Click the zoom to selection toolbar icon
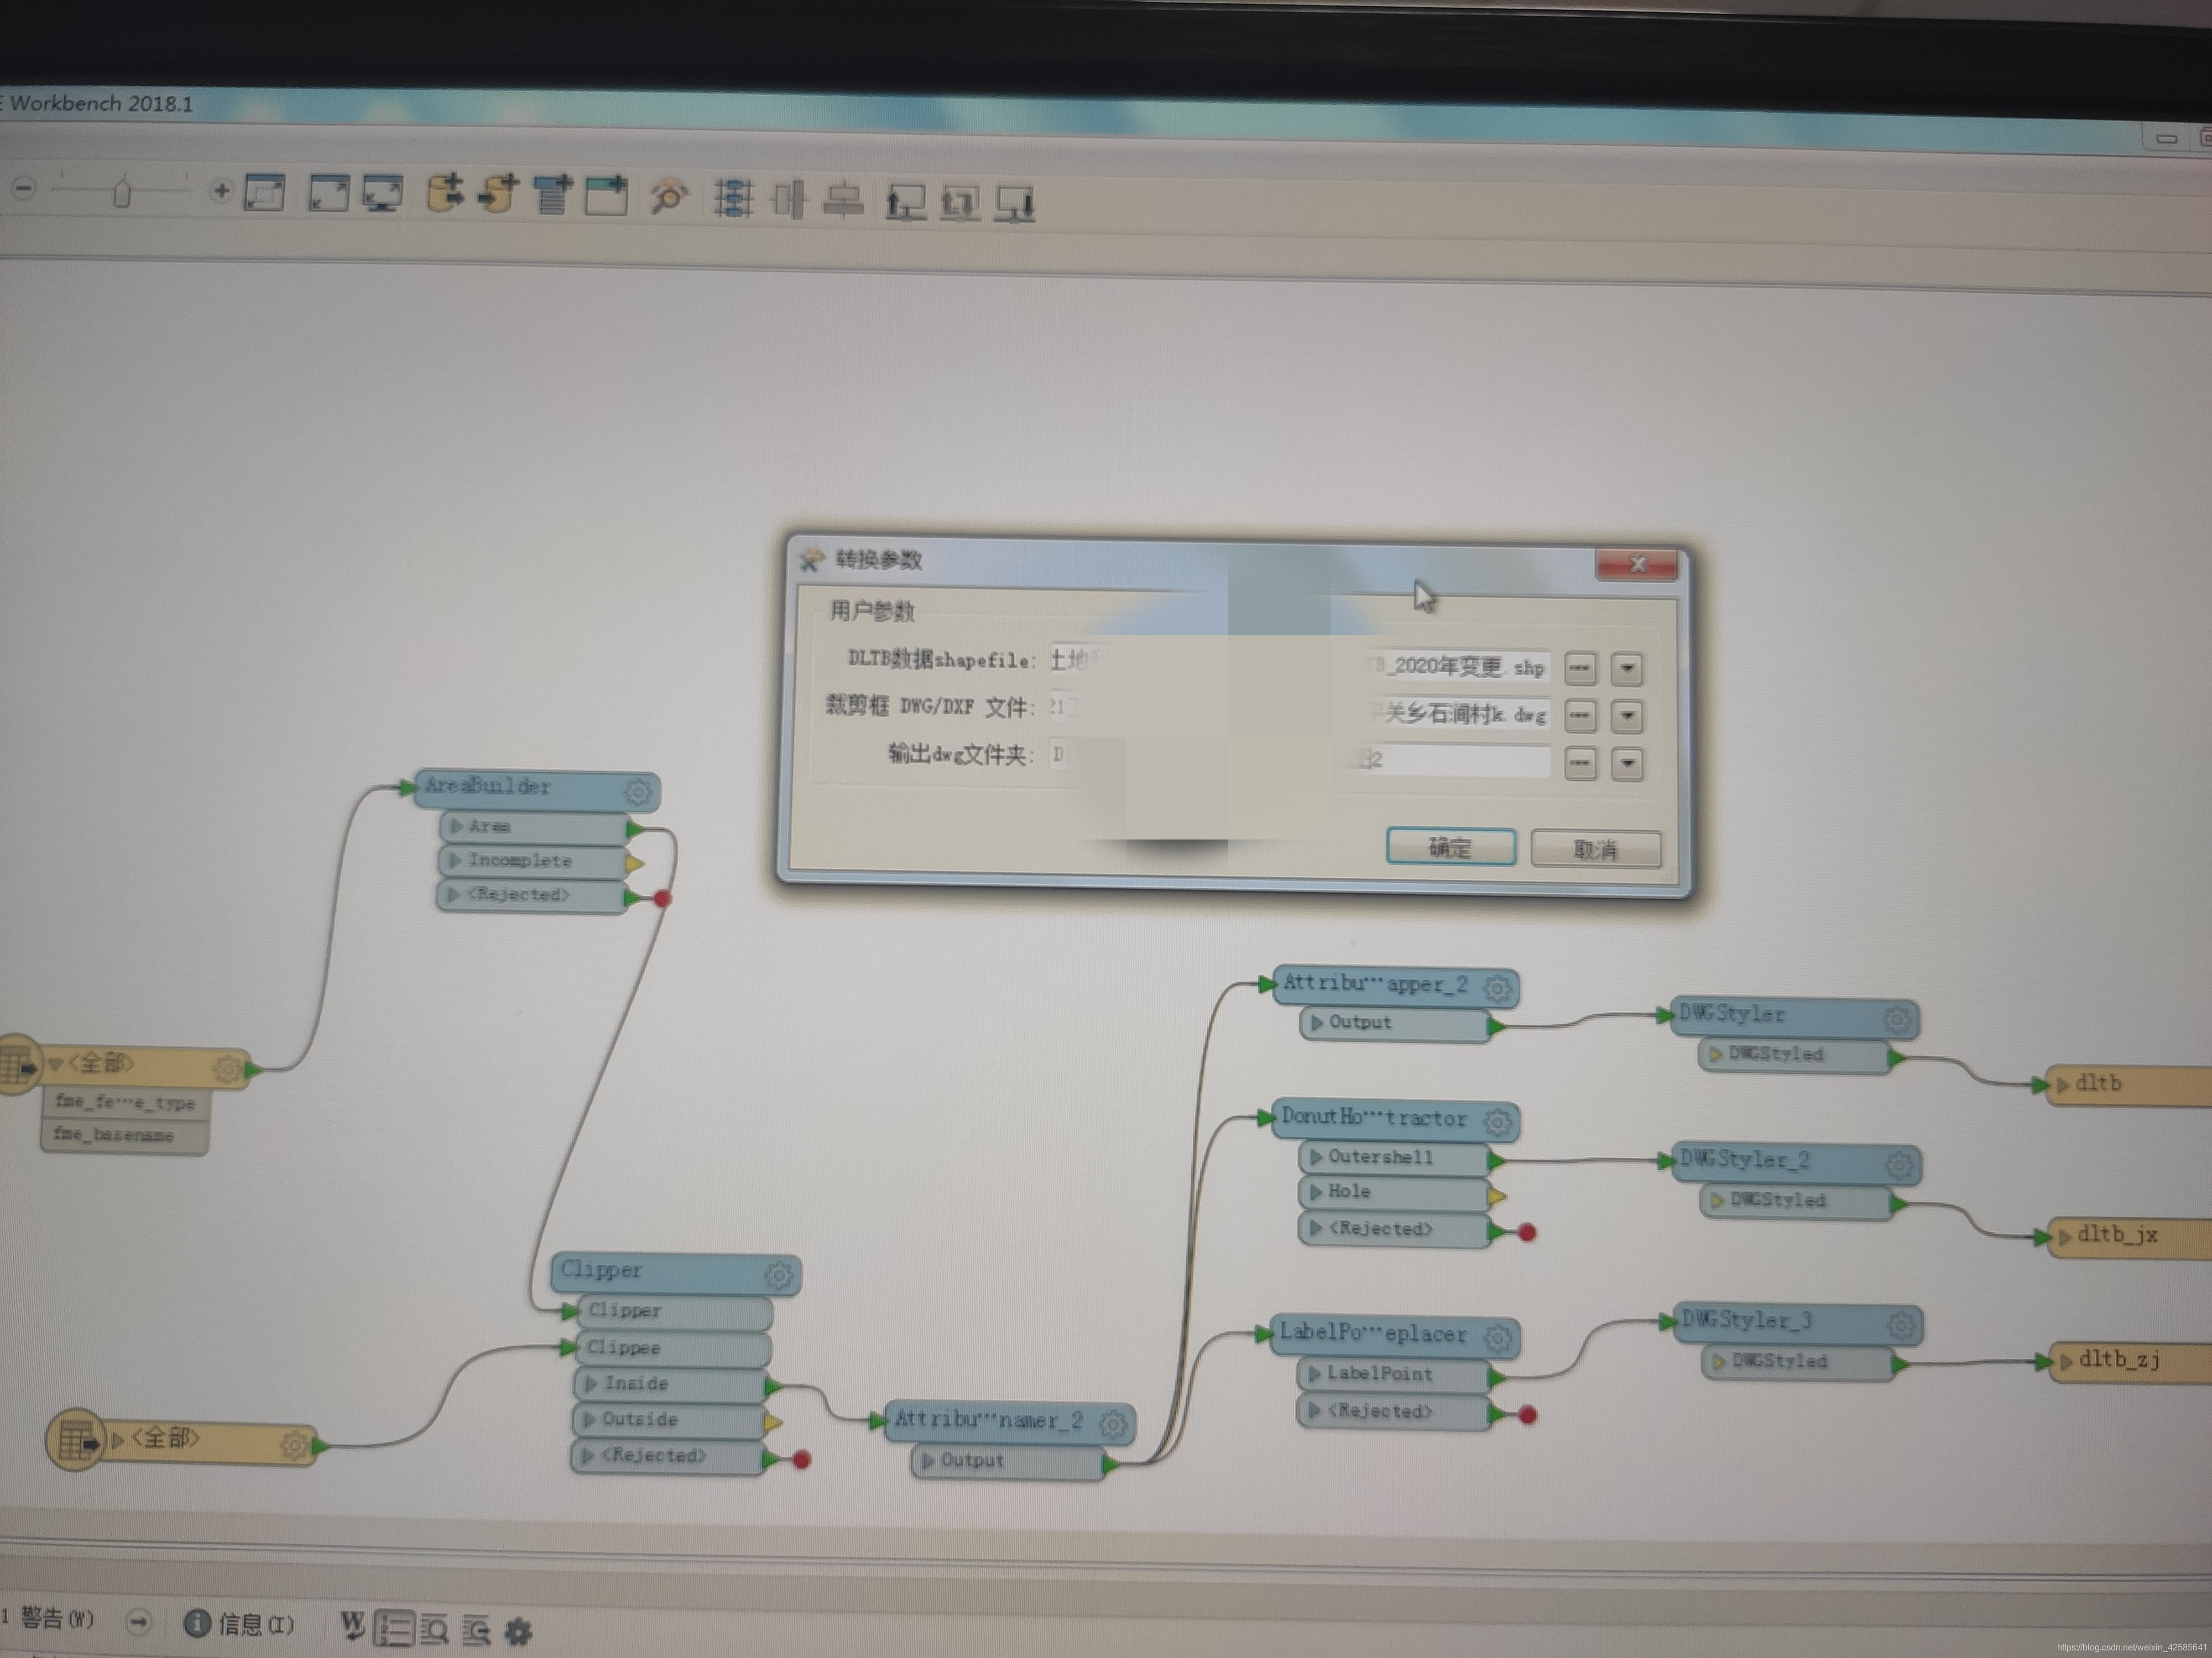 (x=265, y=192)
